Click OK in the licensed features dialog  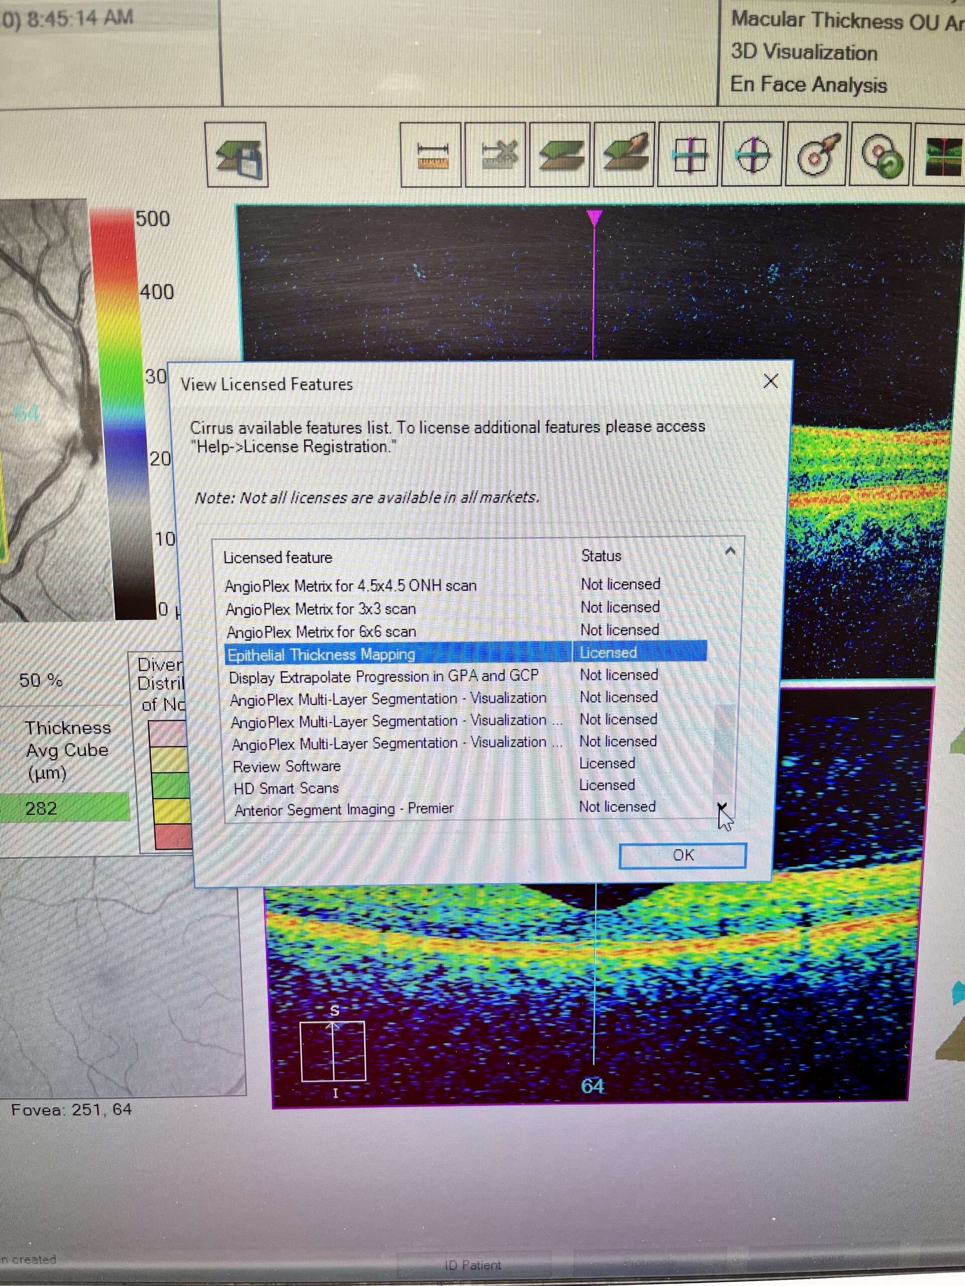[683, 855]
